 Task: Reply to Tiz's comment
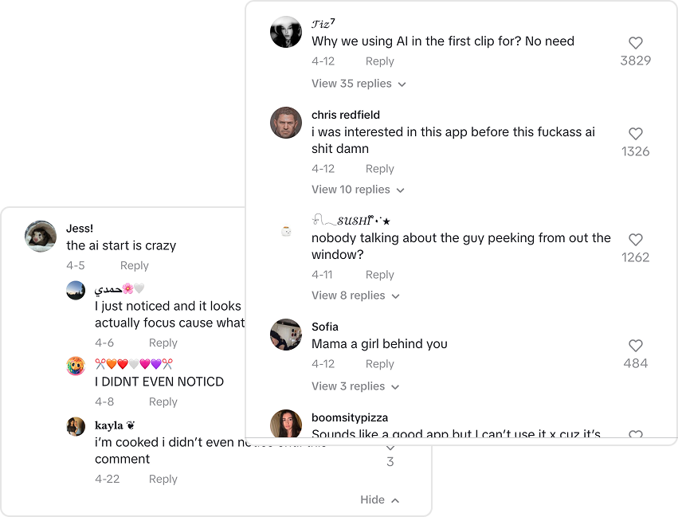click(x=379, y=61)
